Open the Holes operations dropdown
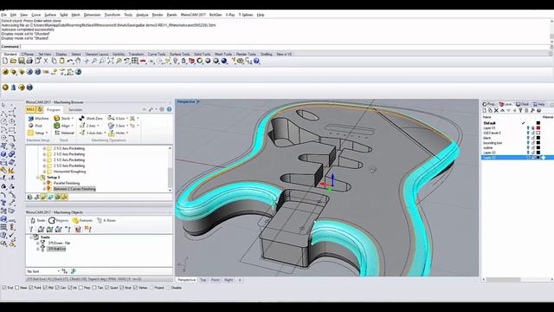This screenshot has width=554, height=312. click(127, 133)
